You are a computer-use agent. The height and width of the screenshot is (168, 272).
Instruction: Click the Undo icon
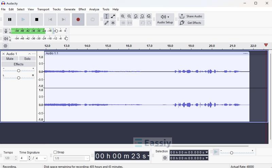pos(142,23)
